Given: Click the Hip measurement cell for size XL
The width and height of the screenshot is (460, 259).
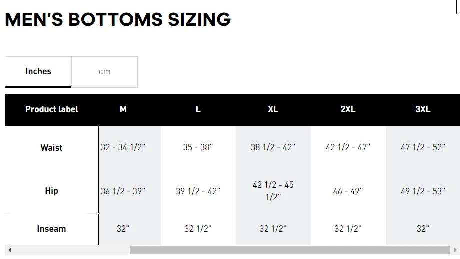Looking at the screenshot, I should tap(273, 191).
